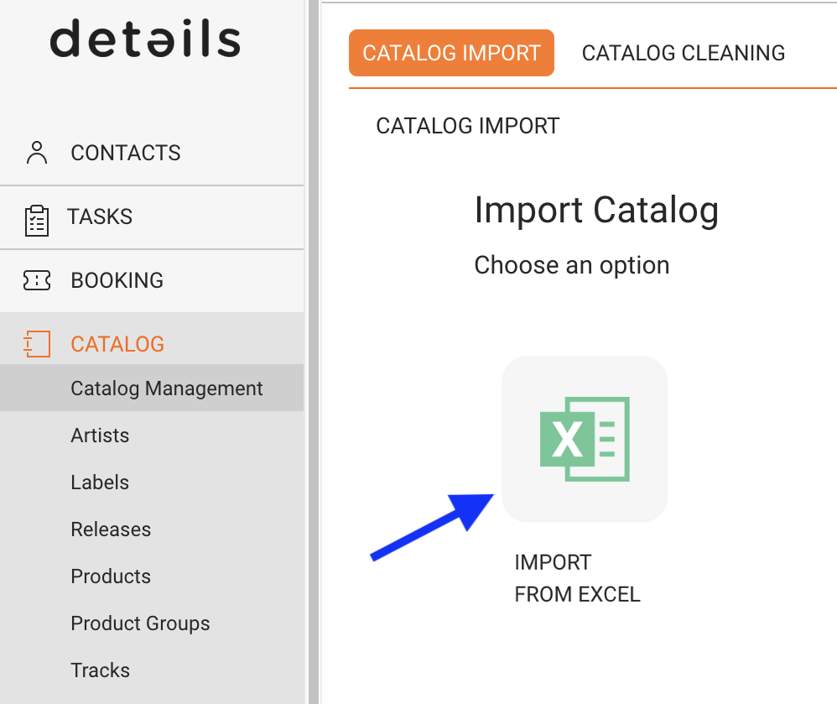Click the Tasks clipboard icon
837x704 pixels.
click(36, 217)
